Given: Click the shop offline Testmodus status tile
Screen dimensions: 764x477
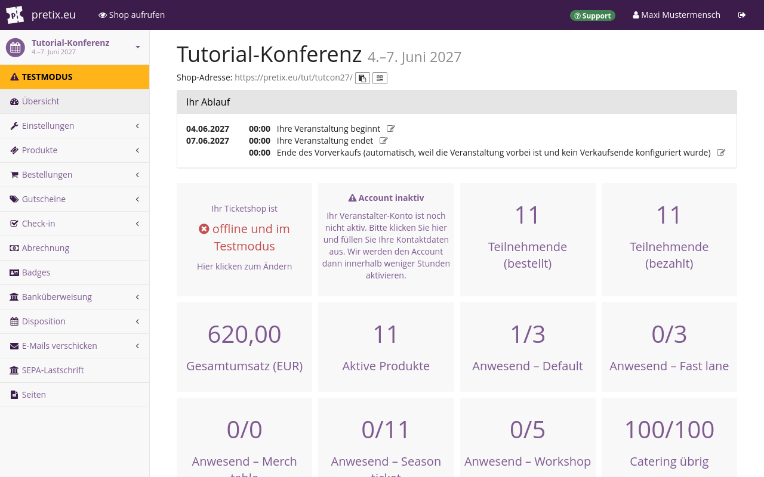Looking at the screenshot, I should coord(245,240).
